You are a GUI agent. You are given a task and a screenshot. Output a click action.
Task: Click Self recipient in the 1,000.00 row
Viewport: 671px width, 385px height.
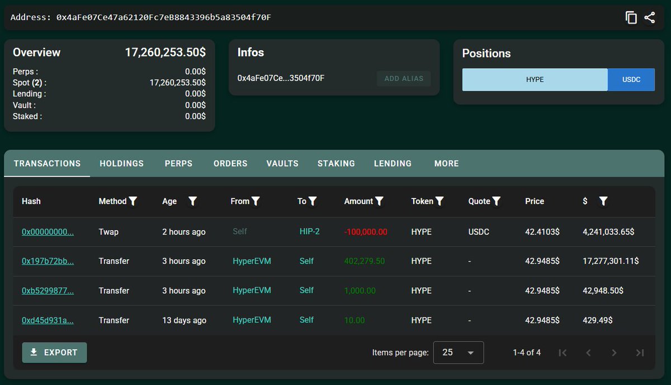[x=306, y=290]
